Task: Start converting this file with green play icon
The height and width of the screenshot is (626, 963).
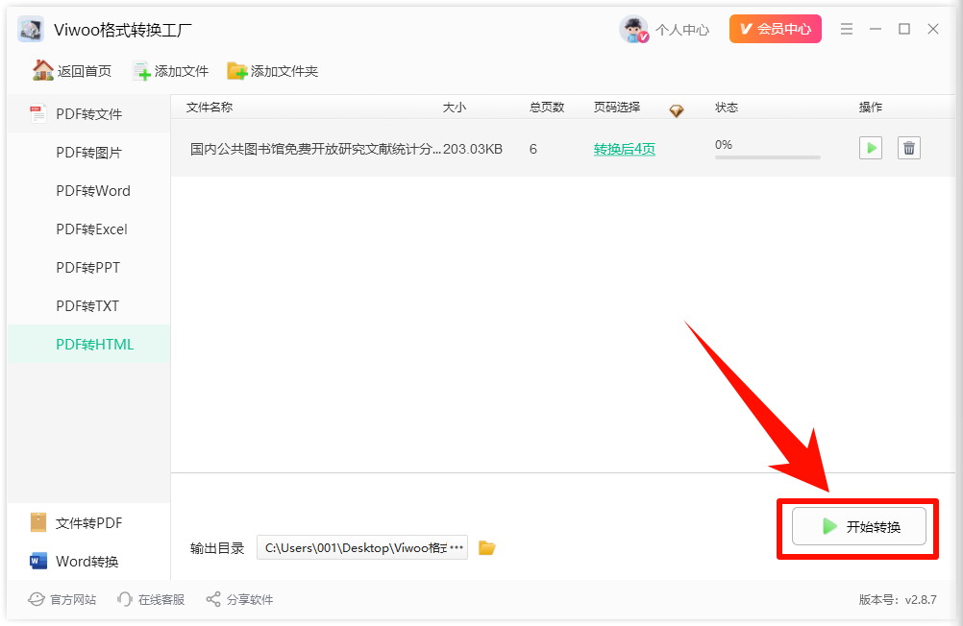Action: click(871, 148)
